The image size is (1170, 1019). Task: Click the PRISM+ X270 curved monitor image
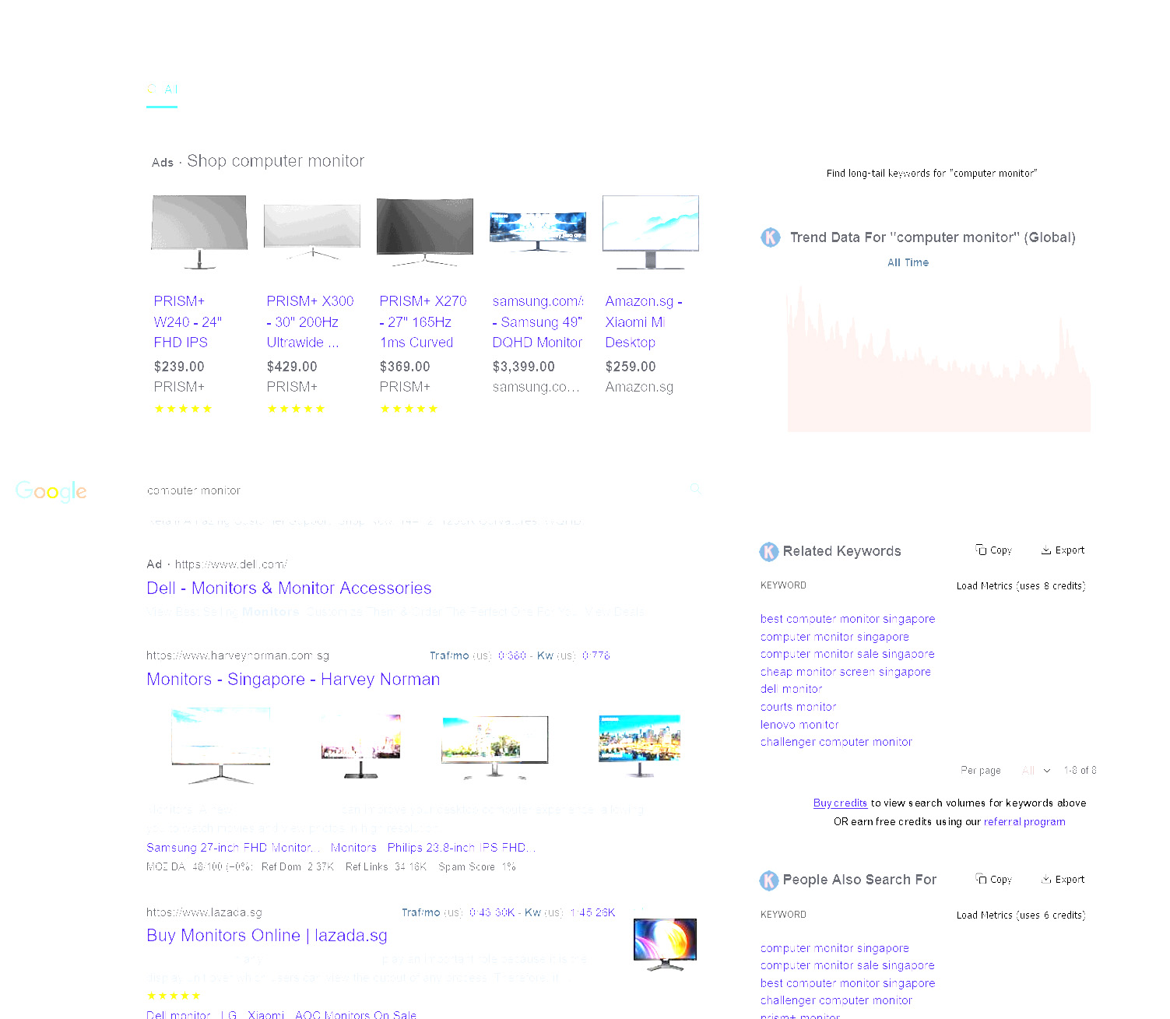(425, 232)
